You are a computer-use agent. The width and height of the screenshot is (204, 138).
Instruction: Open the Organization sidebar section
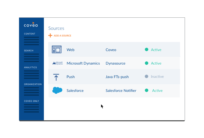point(33,84)
